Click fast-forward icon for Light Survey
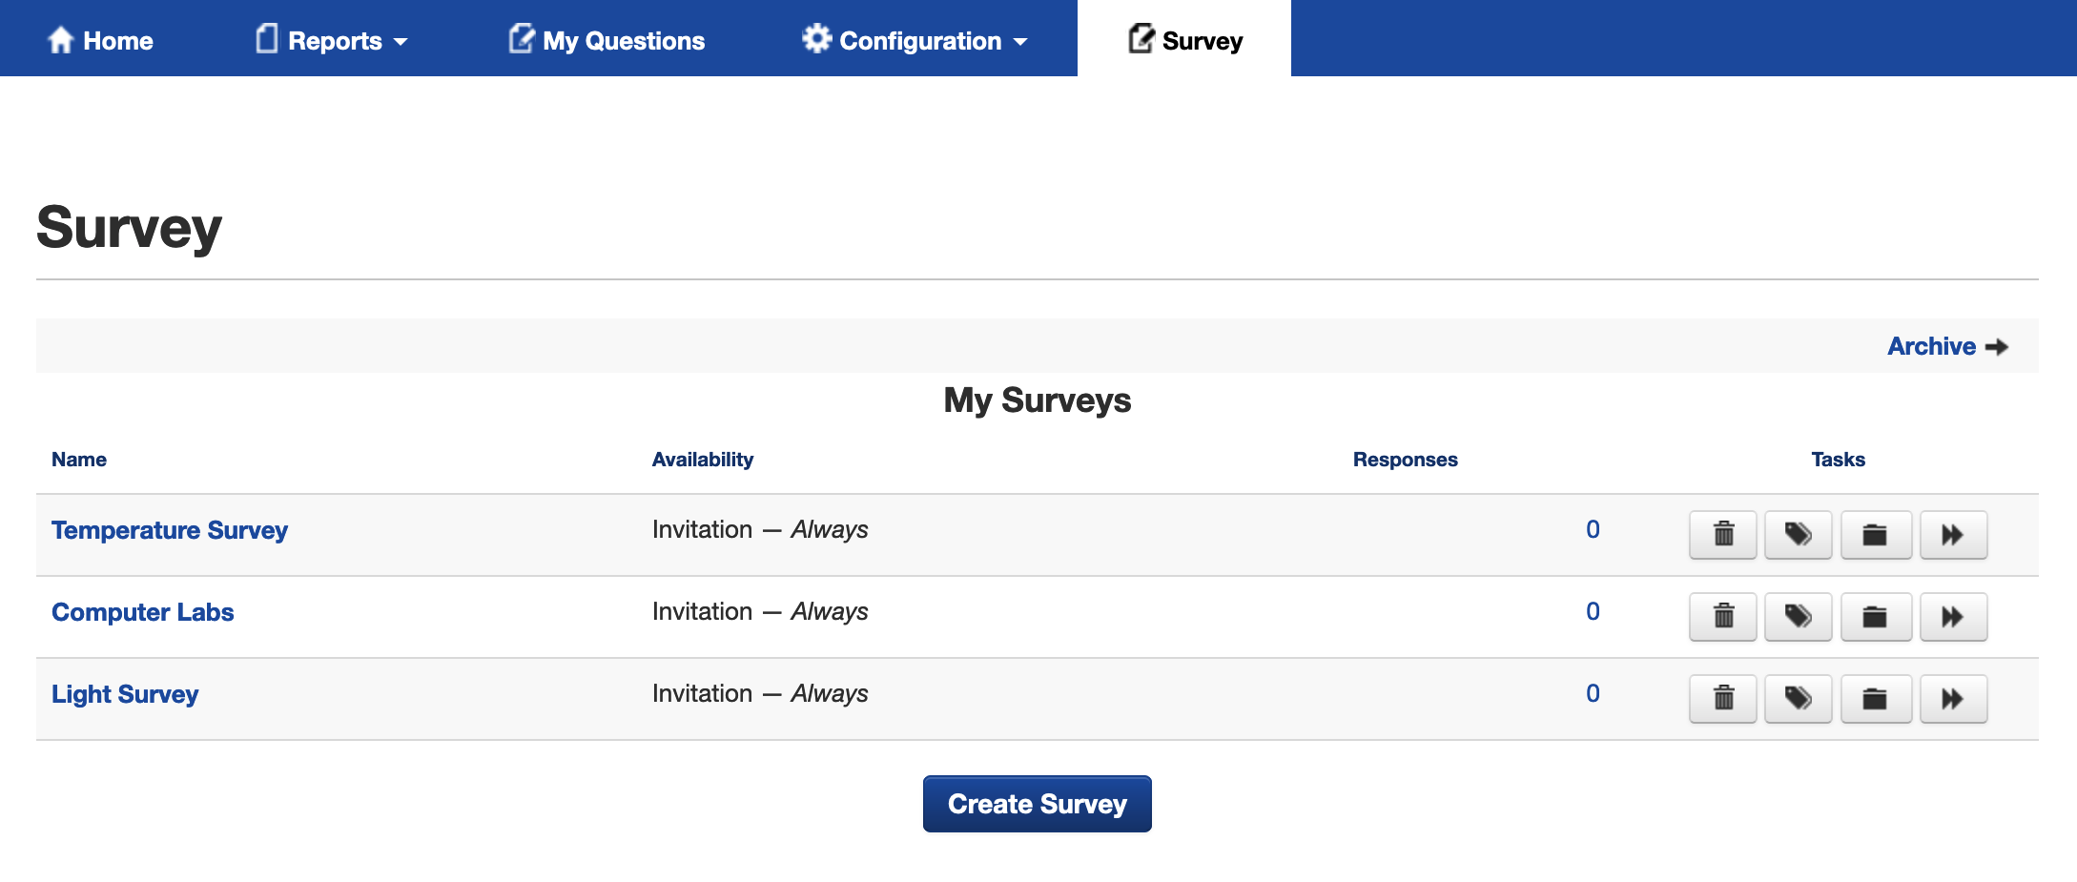The image size is (2077, 882). (x=1953, y=698)
